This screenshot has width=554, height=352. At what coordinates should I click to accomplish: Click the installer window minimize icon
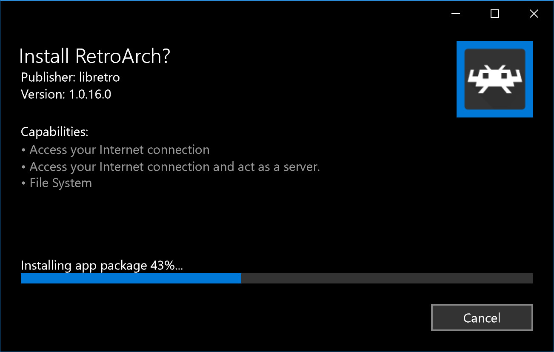click(x=455, y=14)
